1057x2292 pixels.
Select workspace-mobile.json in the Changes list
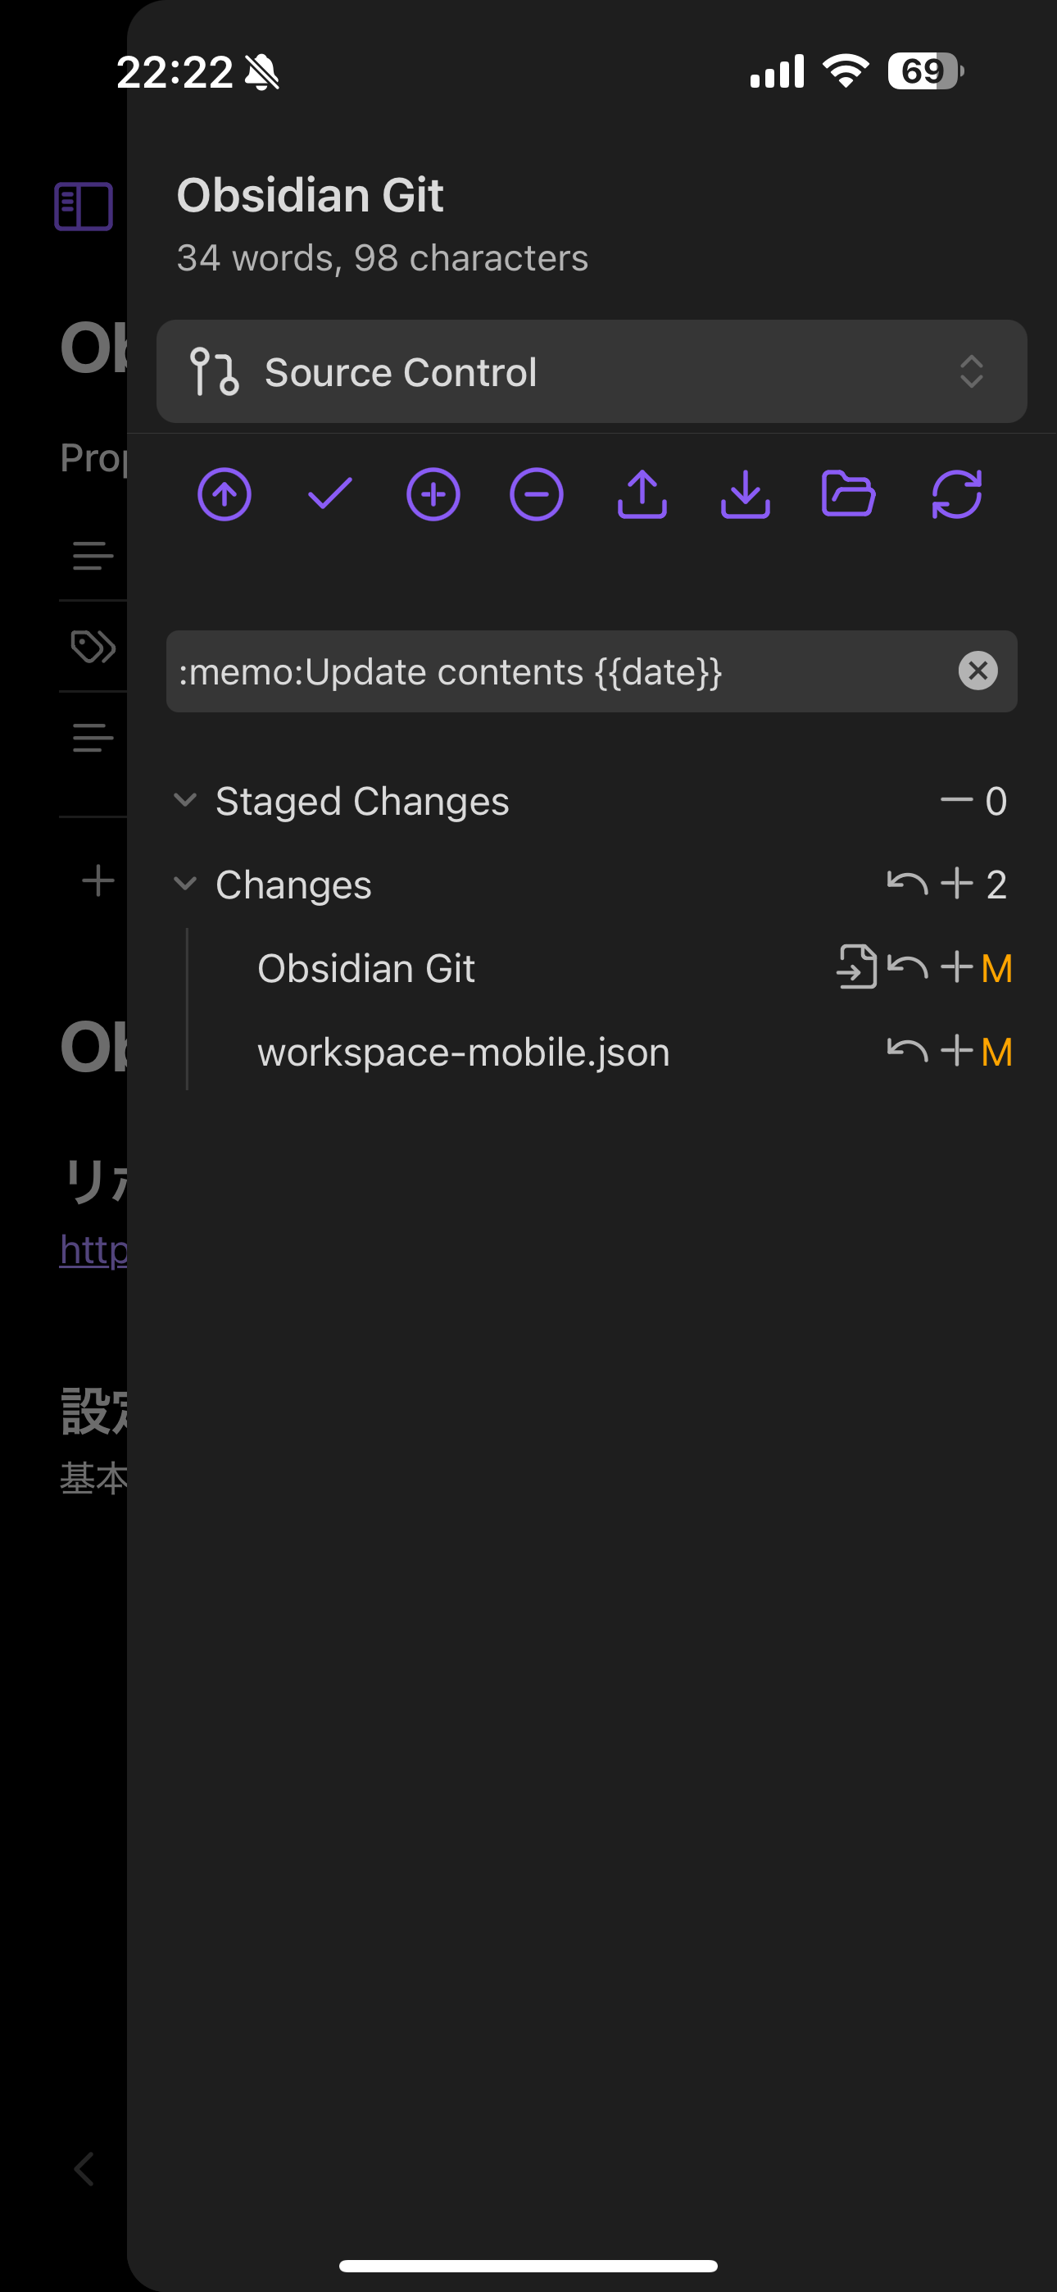463,1052
